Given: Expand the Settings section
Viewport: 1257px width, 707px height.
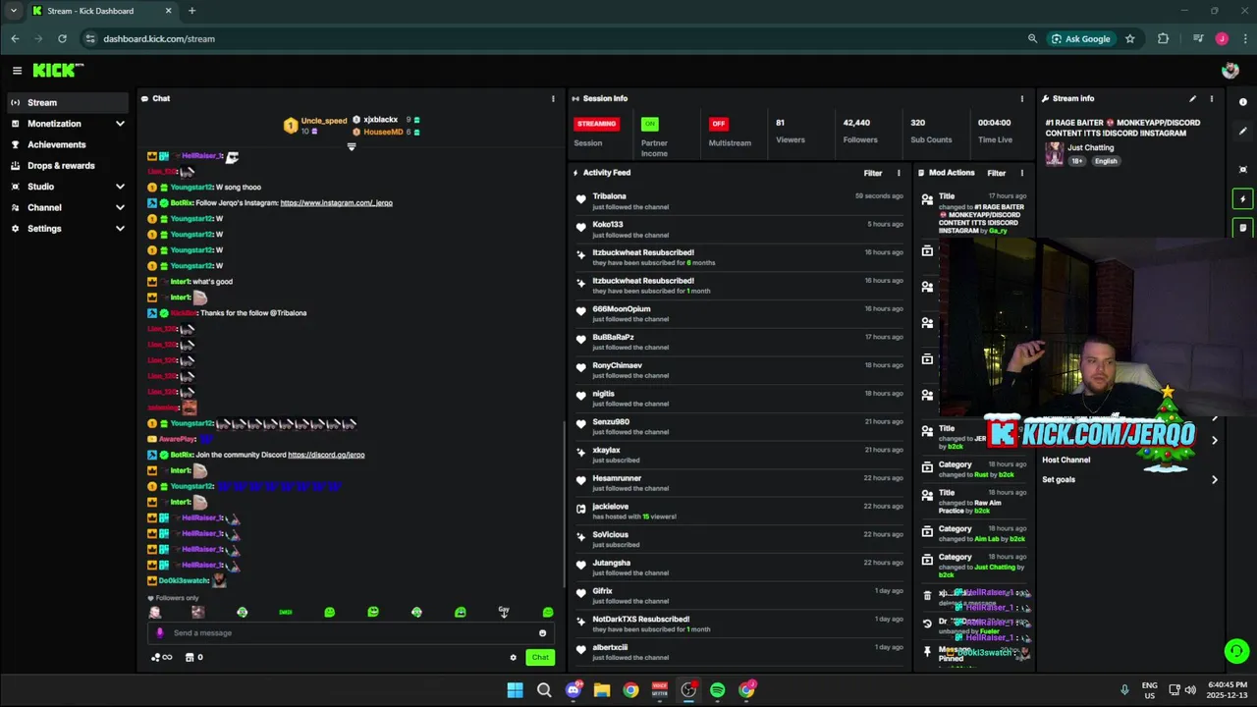Looking at the screenshot, I should click(67, 229).
